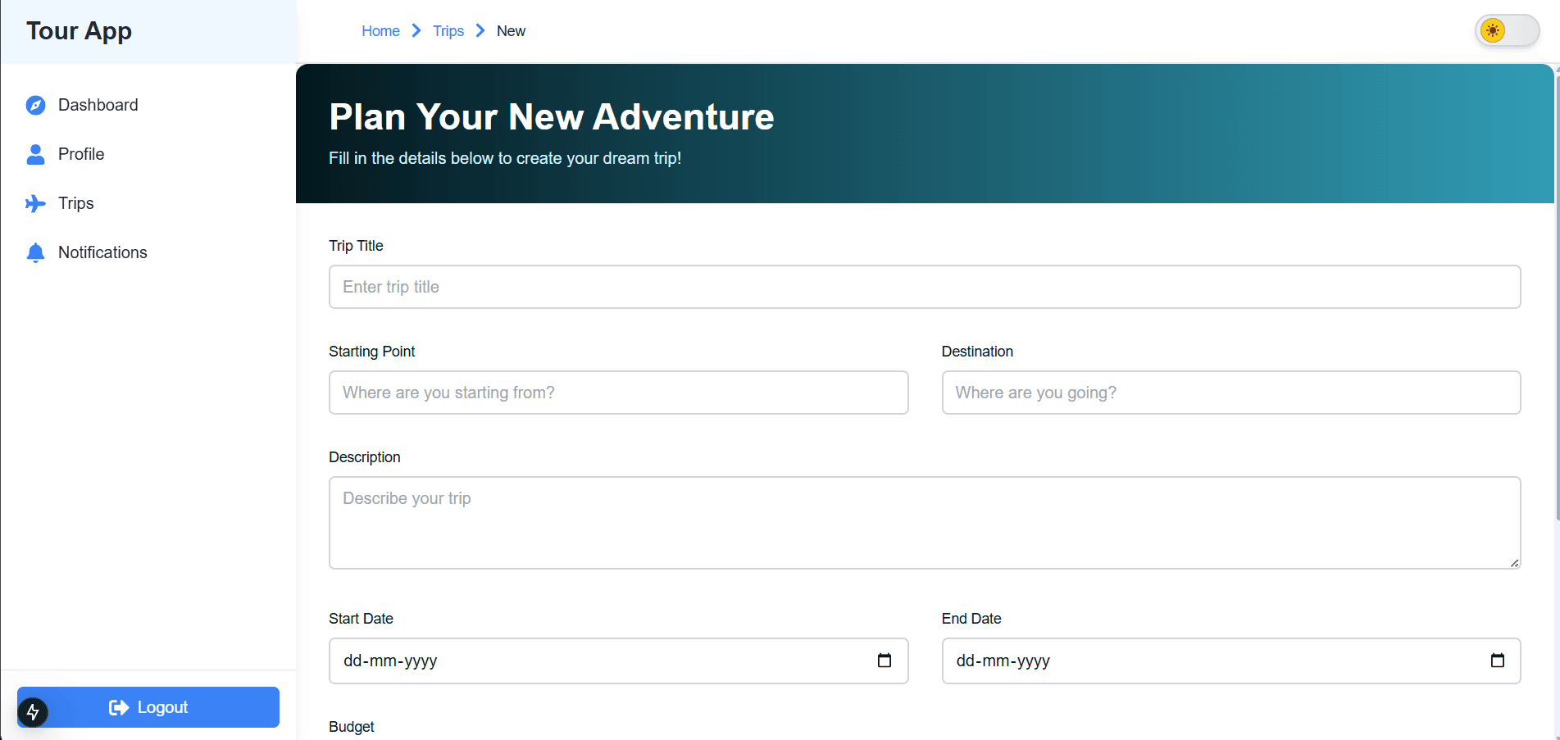The width and height of the screenshot is (1560, 740).
Task: Focus the Destination input field
Action: [1230, 393]
